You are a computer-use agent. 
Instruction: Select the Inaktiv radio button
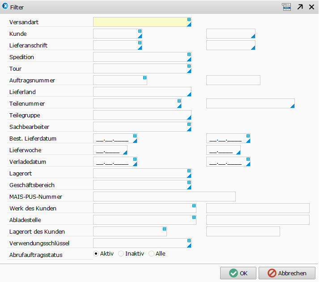coord(121,254)
